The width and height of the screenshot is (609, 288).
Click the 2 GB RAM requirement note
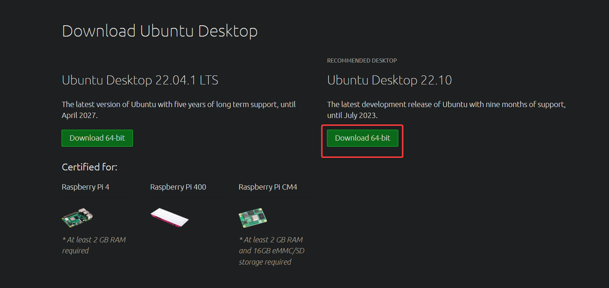click(x=94, y=245)
